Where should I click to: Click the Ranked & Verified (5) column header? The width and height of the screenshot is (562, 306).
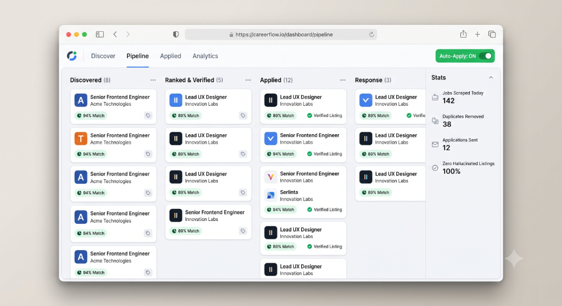[x=194, y=80]
